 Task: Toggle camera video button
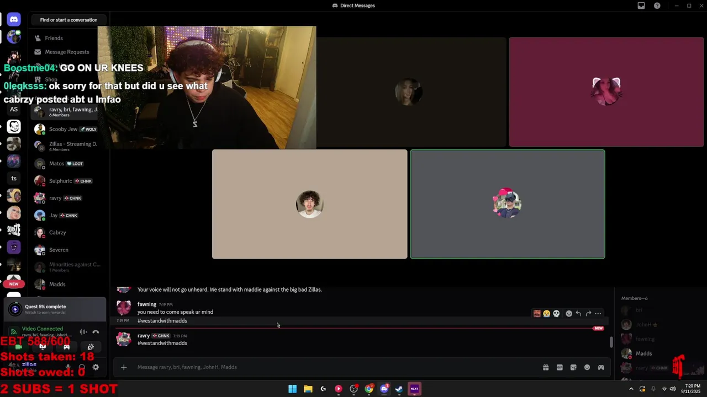(x=18, y=347)
